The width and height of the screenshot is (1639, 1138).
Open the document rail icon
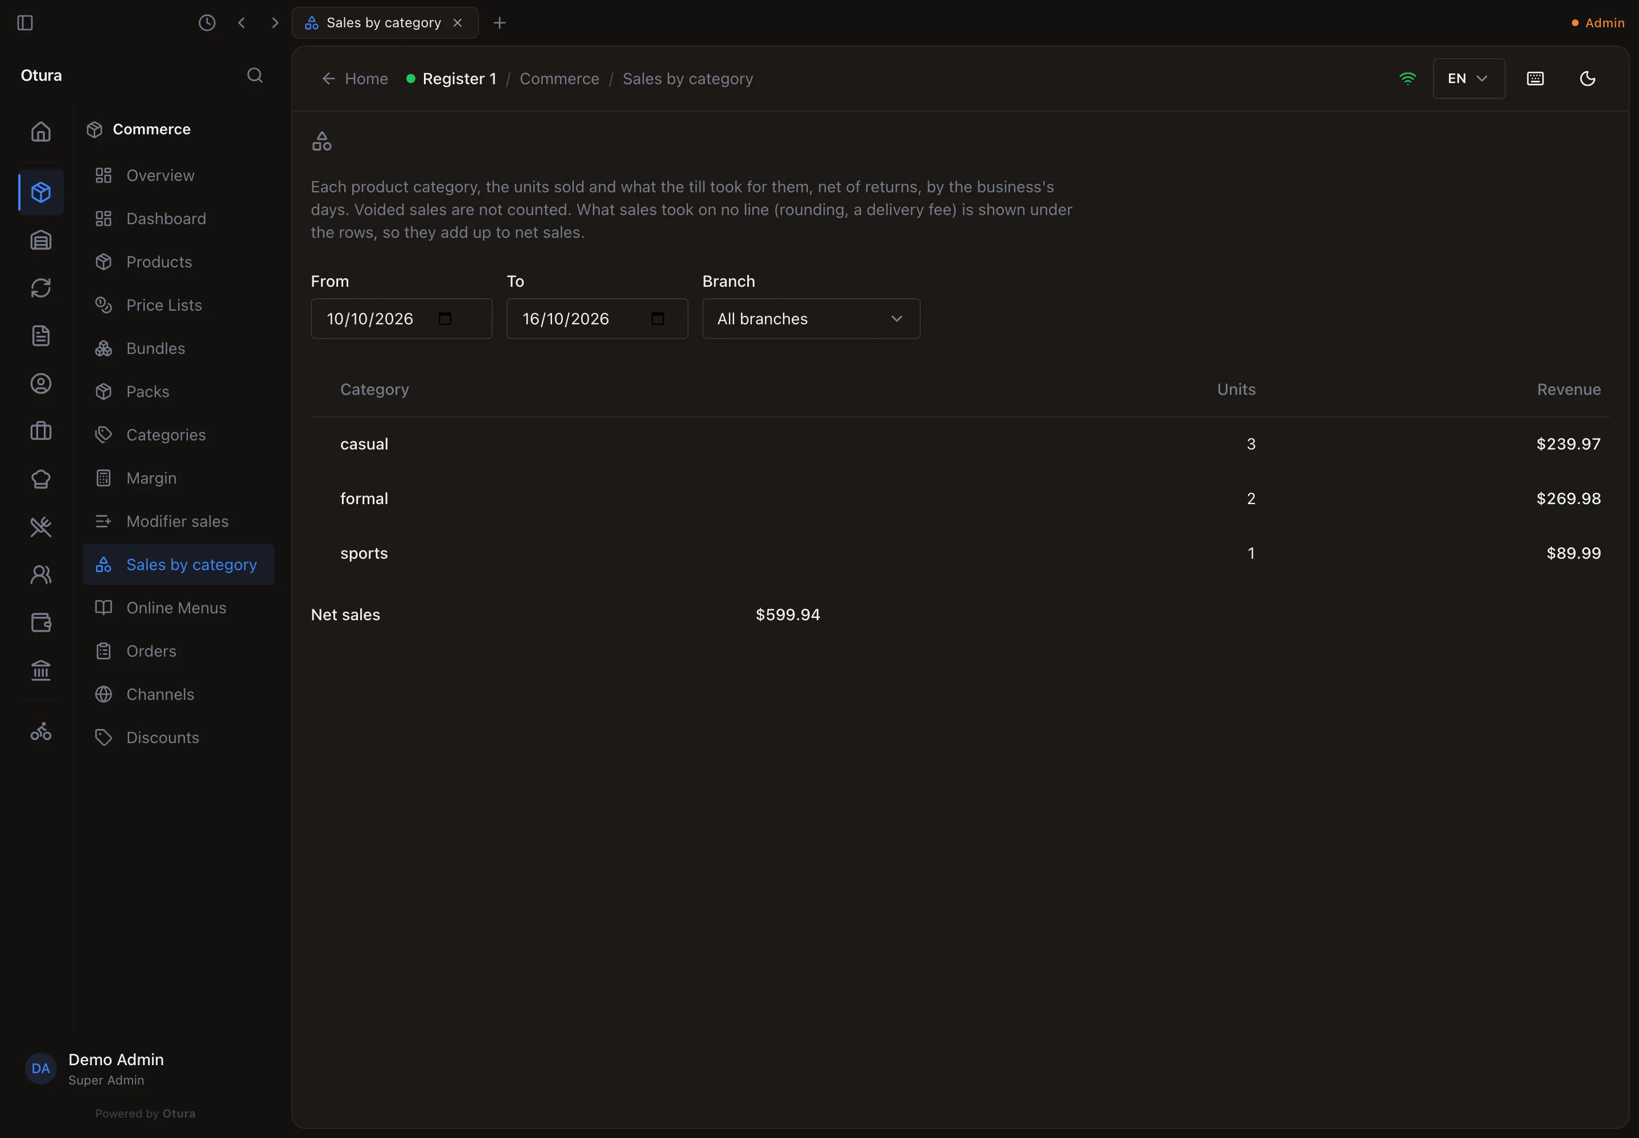(x=40, y=336)
